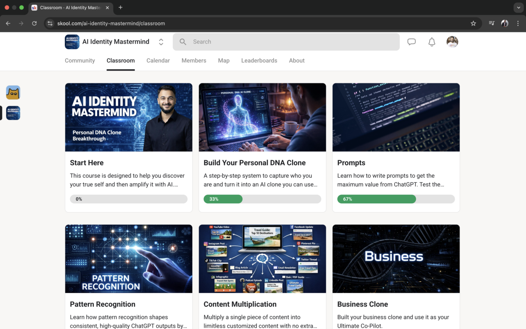The height and width of the screenshot is (329, 526).
Task: Click the AI Identity Mastermind group name
Action: pos(116,42)
